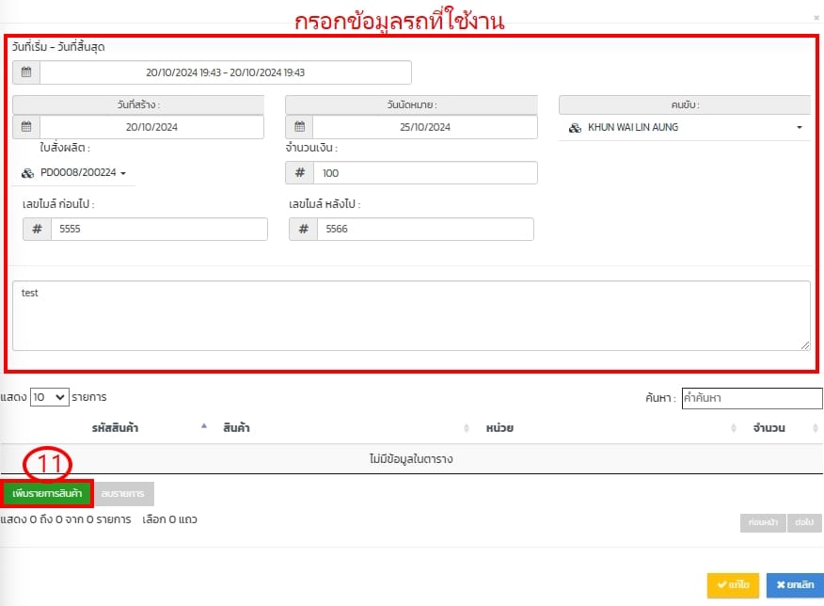Sort table by รหัสสินค้า column
This screenshot has width=824, height=606.
click(x=117, y=428)
